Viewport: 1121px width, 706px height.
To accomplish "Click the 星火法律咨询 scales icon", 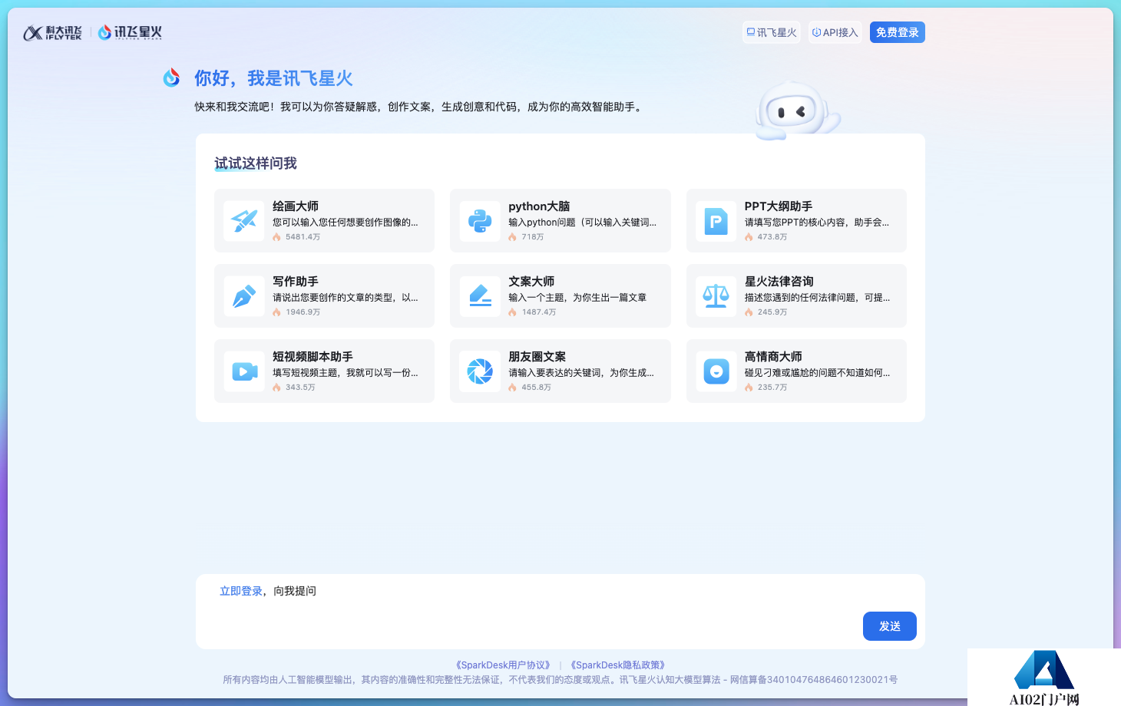I will (x=716, y=296).
